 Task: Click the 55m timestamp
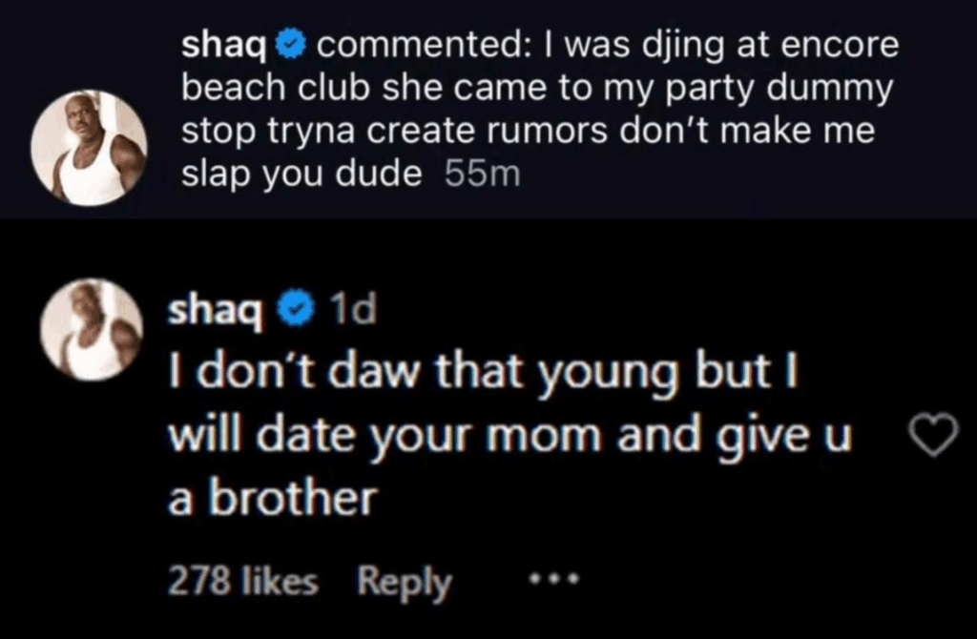click(x=481, y=176)
